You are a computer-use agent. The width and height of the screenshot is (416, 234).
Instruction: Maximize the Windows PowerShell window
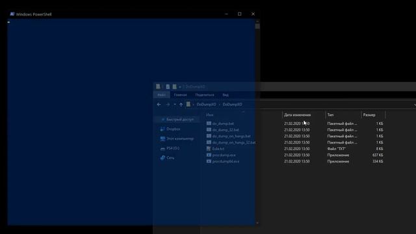point(240,14)
